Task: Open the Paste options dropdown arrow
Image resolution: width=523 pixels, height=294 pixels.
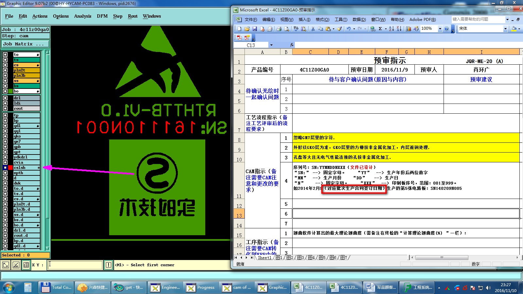Action: (x=333, y=29)
